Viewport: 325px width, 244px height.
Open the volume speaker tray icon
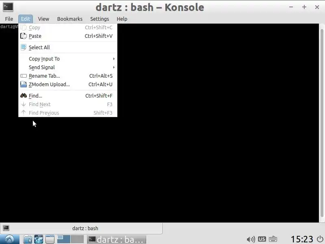click(251, 240)
